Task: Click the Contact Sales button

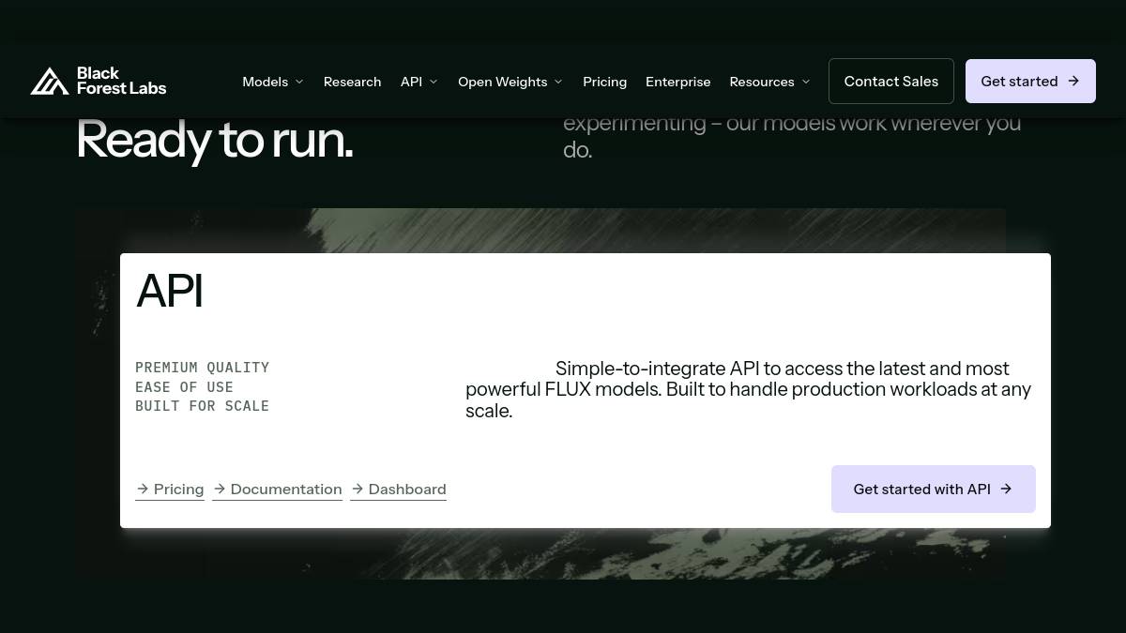Action: pos(891,81)
